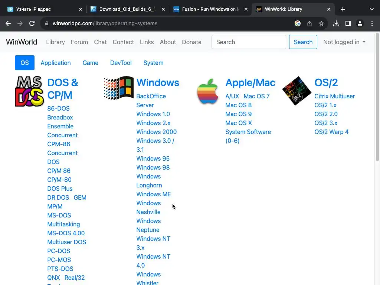Click the address bar URL
Image resolution: width=380 pixels, height=285 pixels.
(105, 23)
